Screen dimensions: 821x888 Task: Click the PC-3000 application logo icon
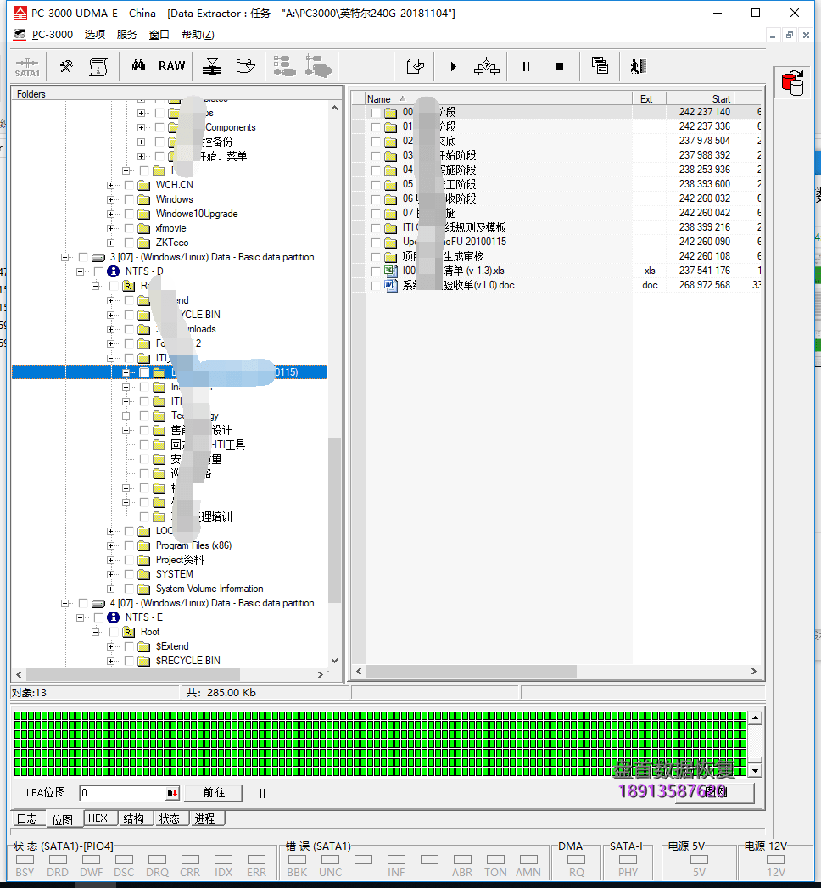[20, 13]
